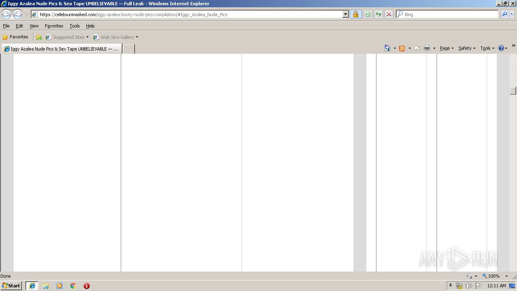
Task: Click the RSS feeds icon
Action: (x=402, y=48)
